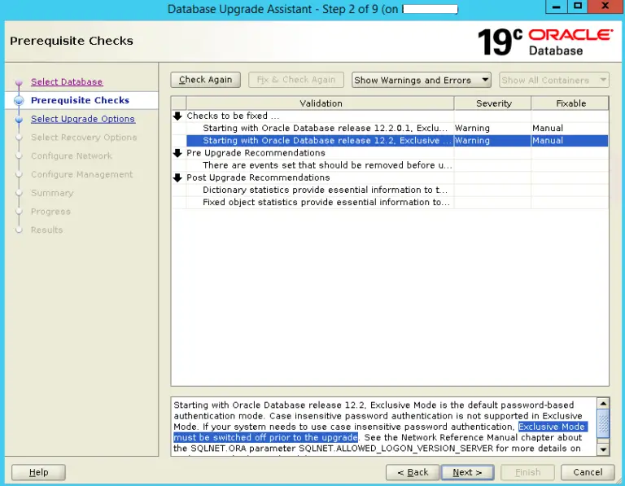The image size is (625, 486).
Task: Cancel the upgrade assistant
Action: click(588, 472)
